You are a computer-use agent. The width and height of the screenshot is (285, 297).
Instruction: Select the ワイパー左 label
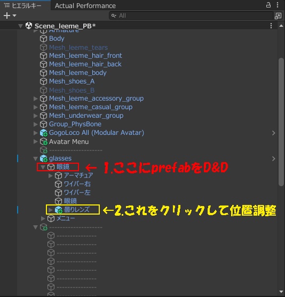77,193
